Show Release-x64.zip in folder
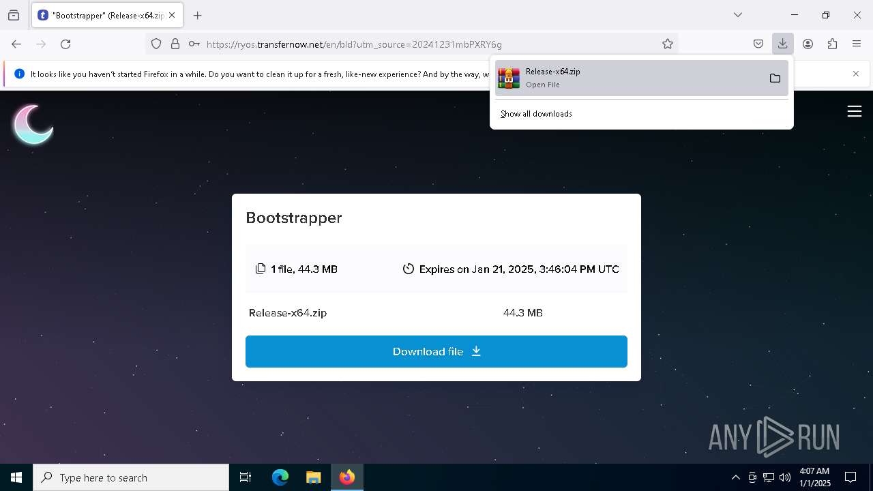The width and height of the screenshot is (873, 491). 775,78
